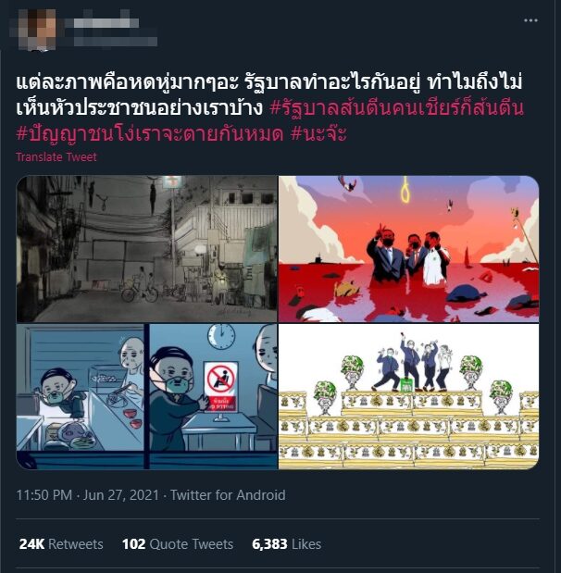561x573 pixels.
Task: Click the 11:50 PM timestamp
Action: [44, 495]
